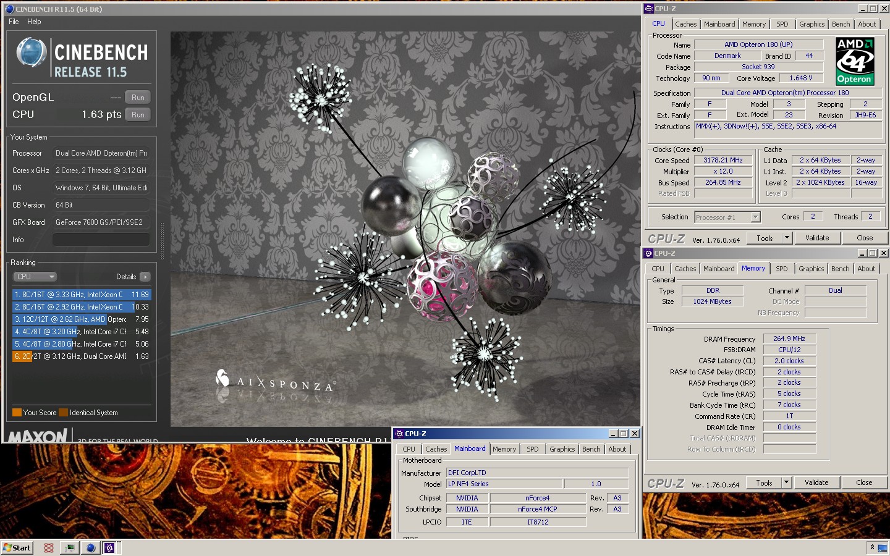Open Graphics tab in top CPU-Z window
This screenshot has height=556, width=890.
[812, 24]
